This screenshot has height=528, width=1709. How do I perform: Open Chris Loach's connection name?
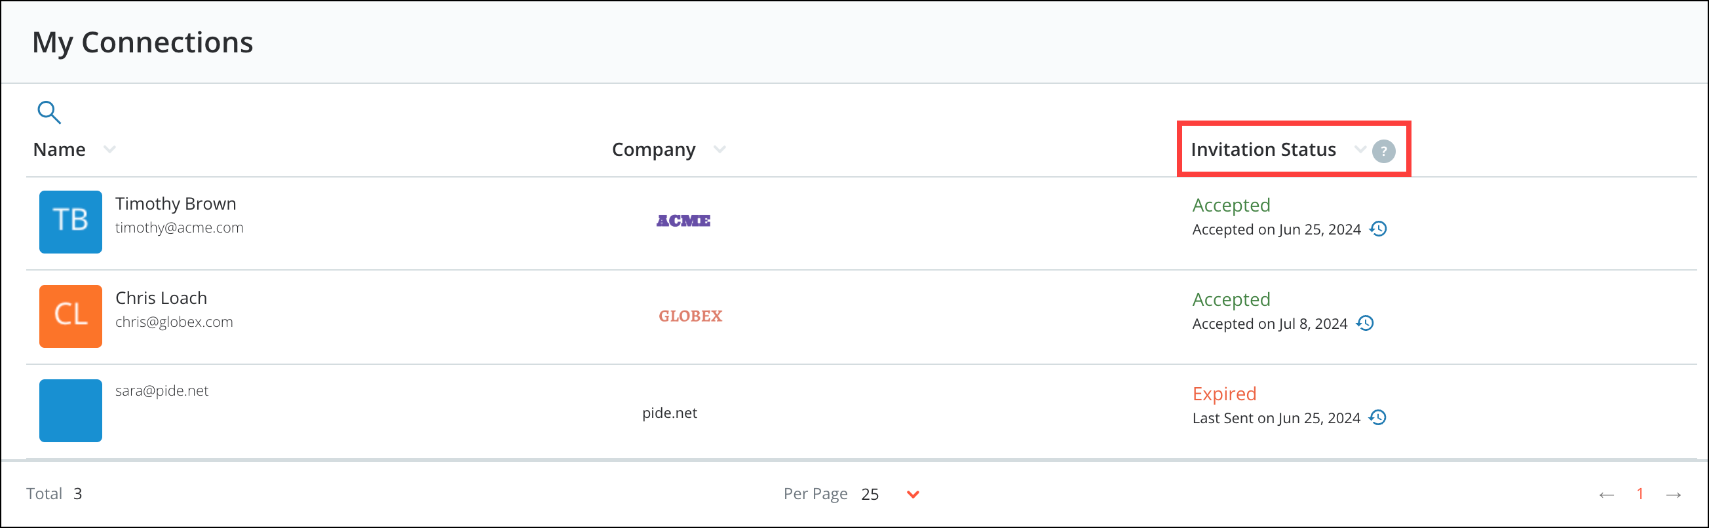point(161,298)
